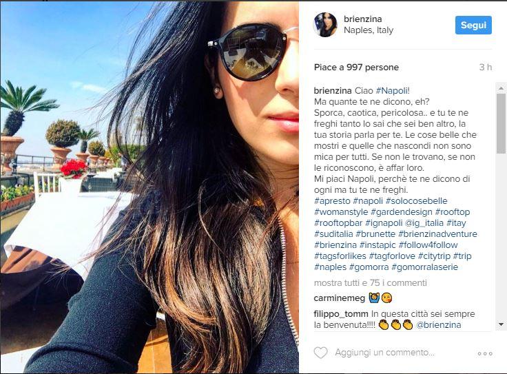Open filippo_tomm's commenter profile

(x=341, y=314)
